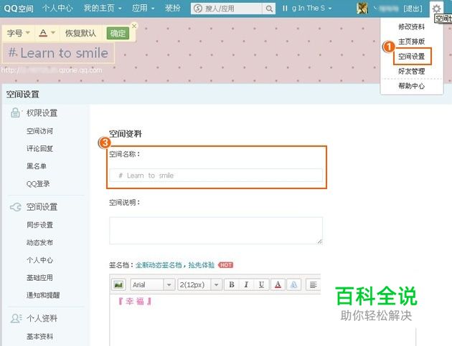
Task: Click the green 确定 button
Action: (118, 34)
